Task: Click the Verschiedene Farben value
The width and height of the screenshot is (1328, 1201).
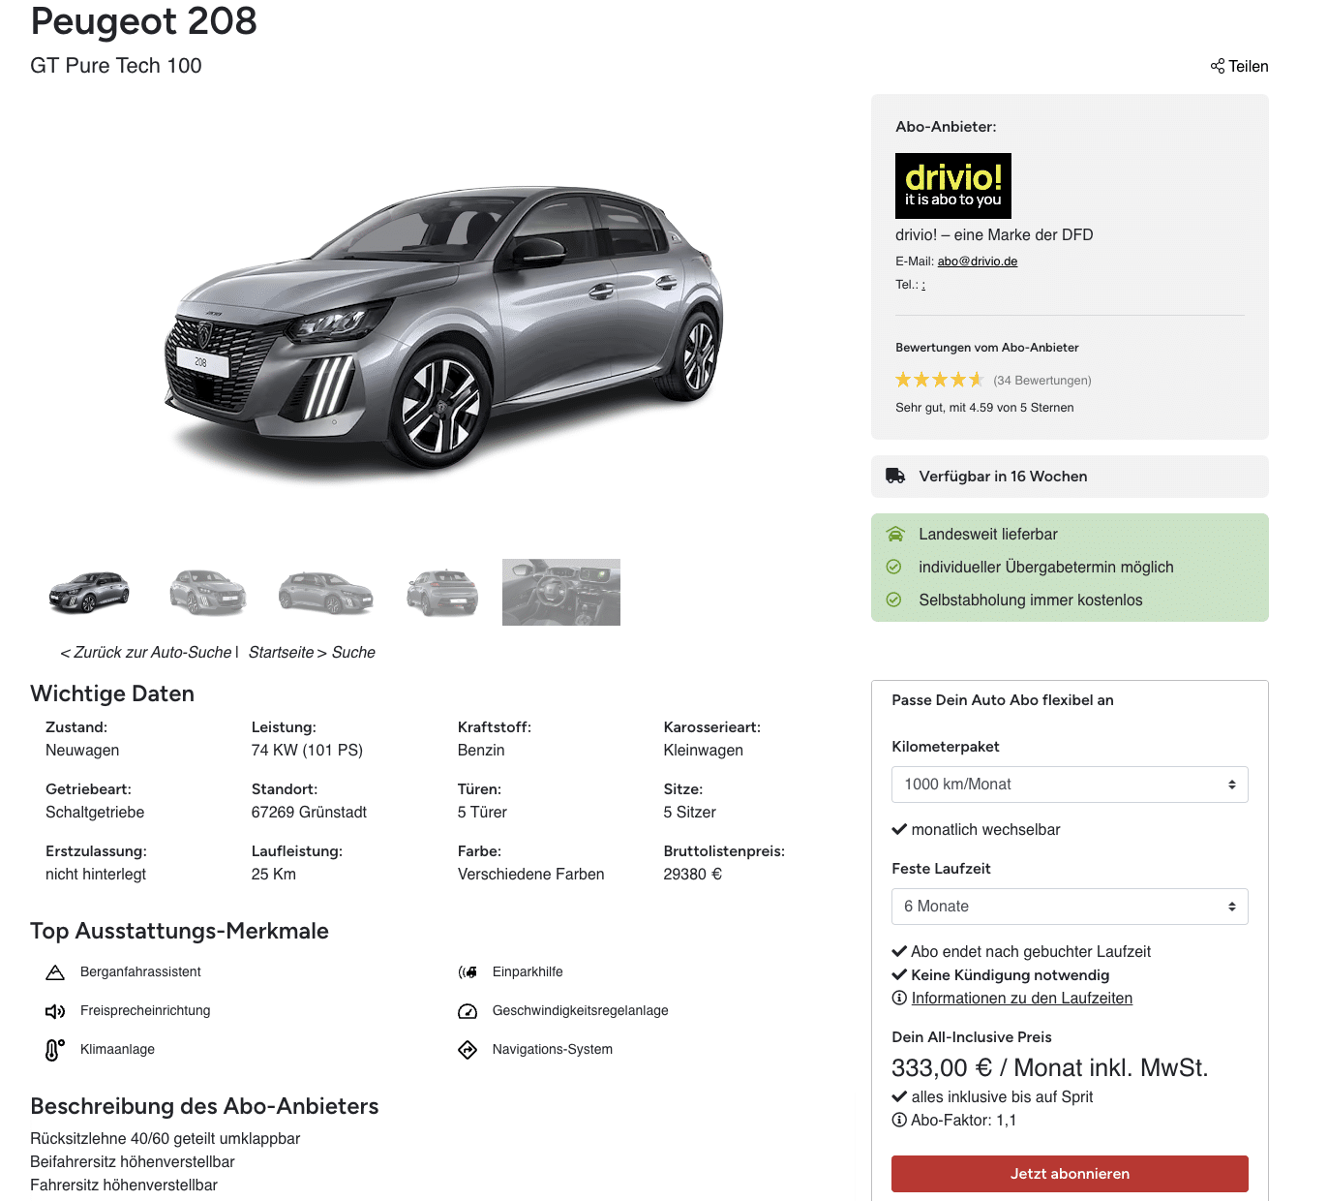Action: point(531,875)
